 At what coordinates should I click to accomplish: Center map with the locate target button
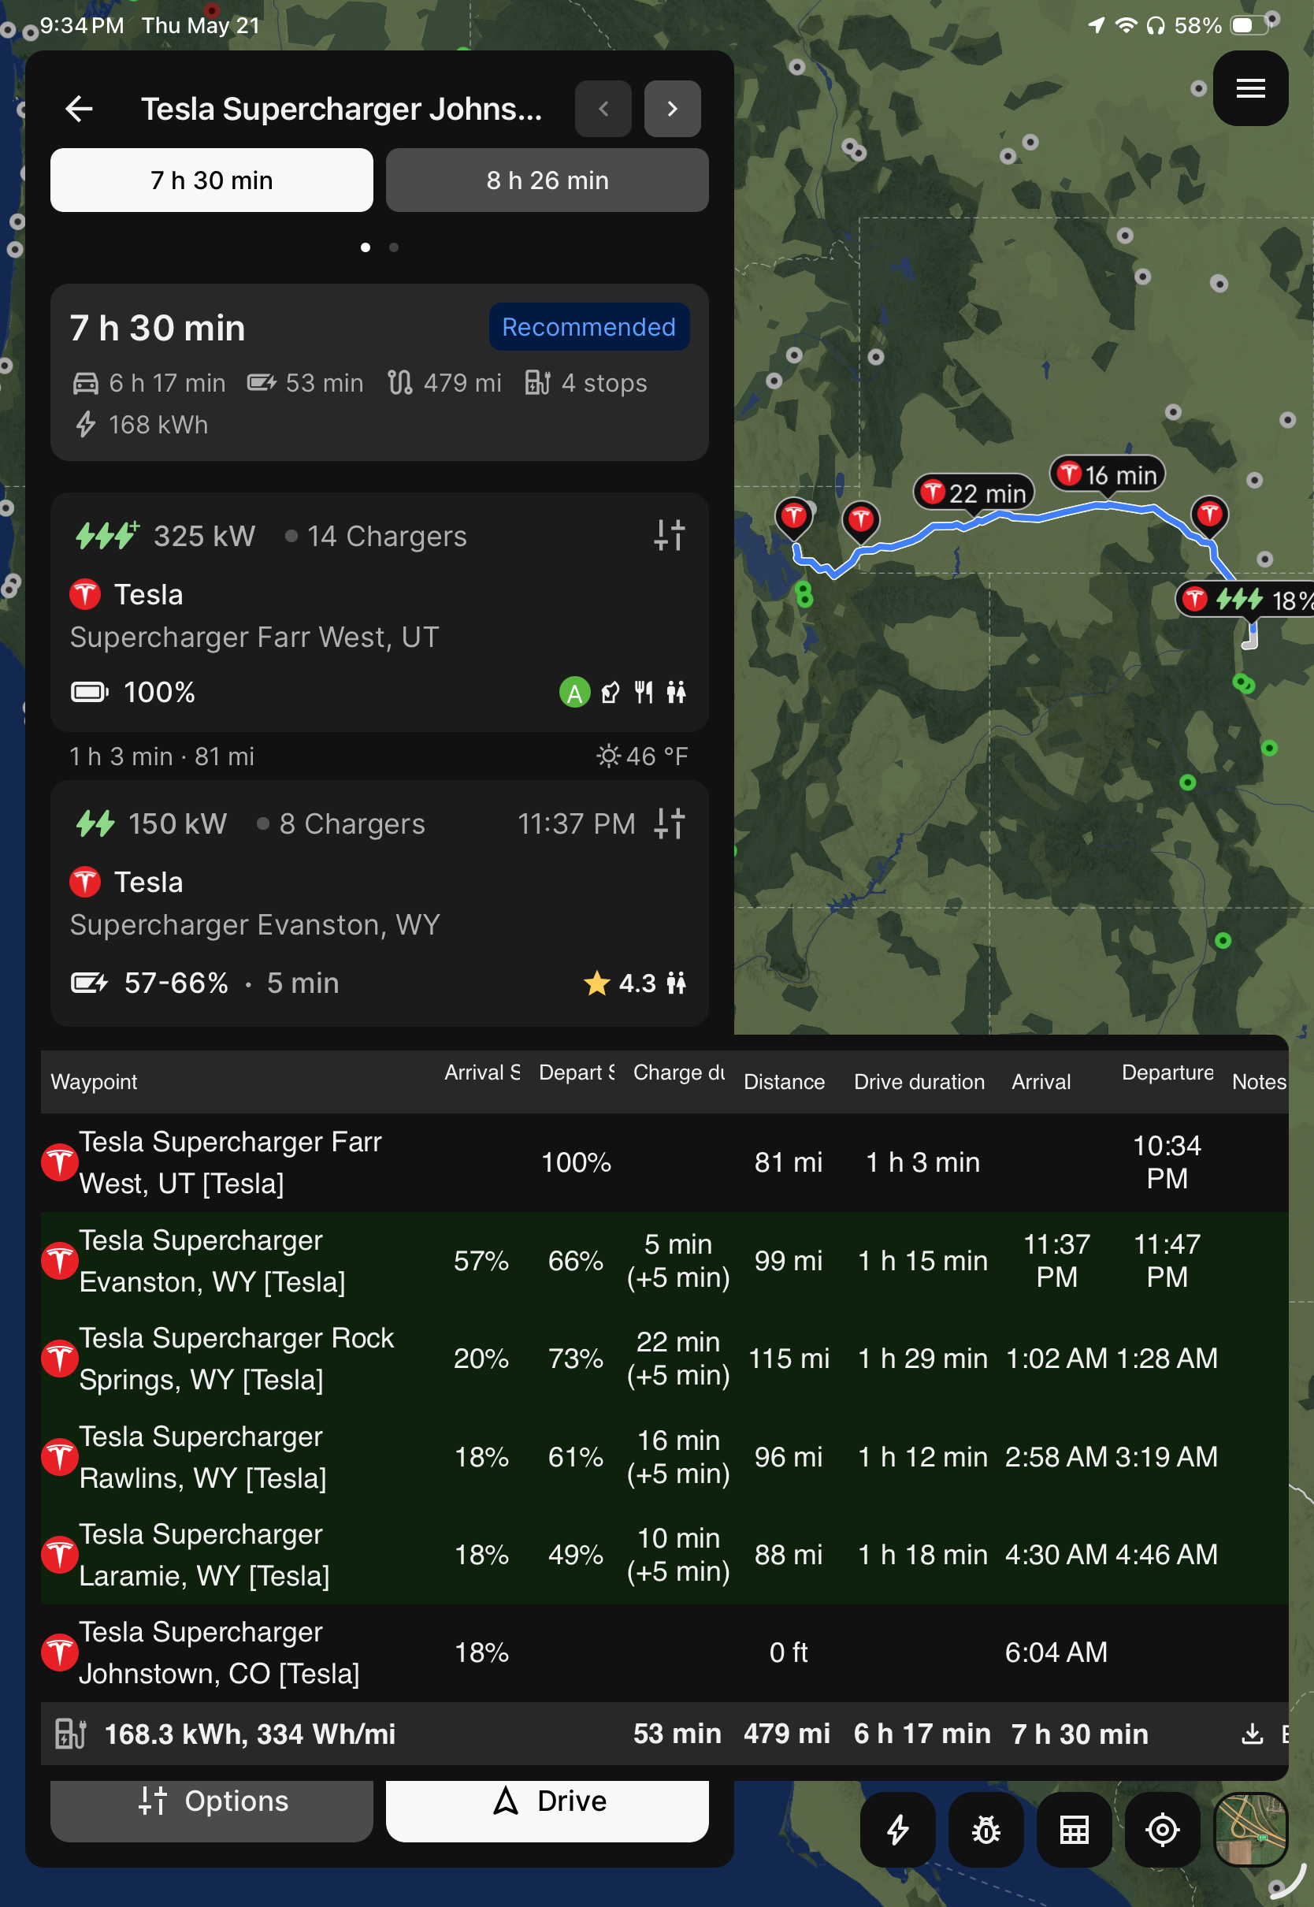1162,1830
